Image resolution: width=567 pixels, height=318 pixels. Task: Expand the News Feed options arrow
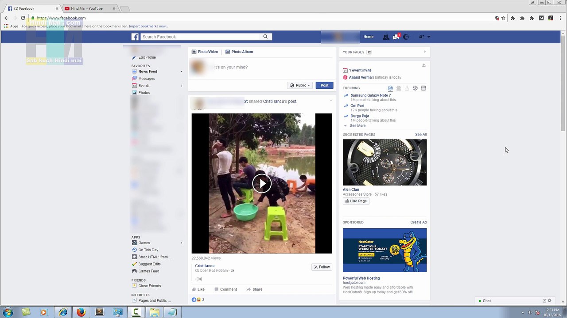coord(181,72)
